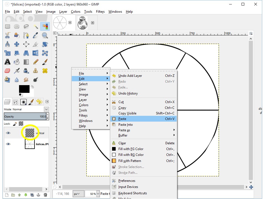Click the delete layer trash button
Screen dimensions: 265x199
point(45,195)
